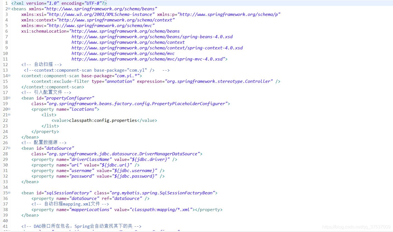The image size is (393, 232).
Task: Collapse the dataSource bean fold marker
Action: 9,148
